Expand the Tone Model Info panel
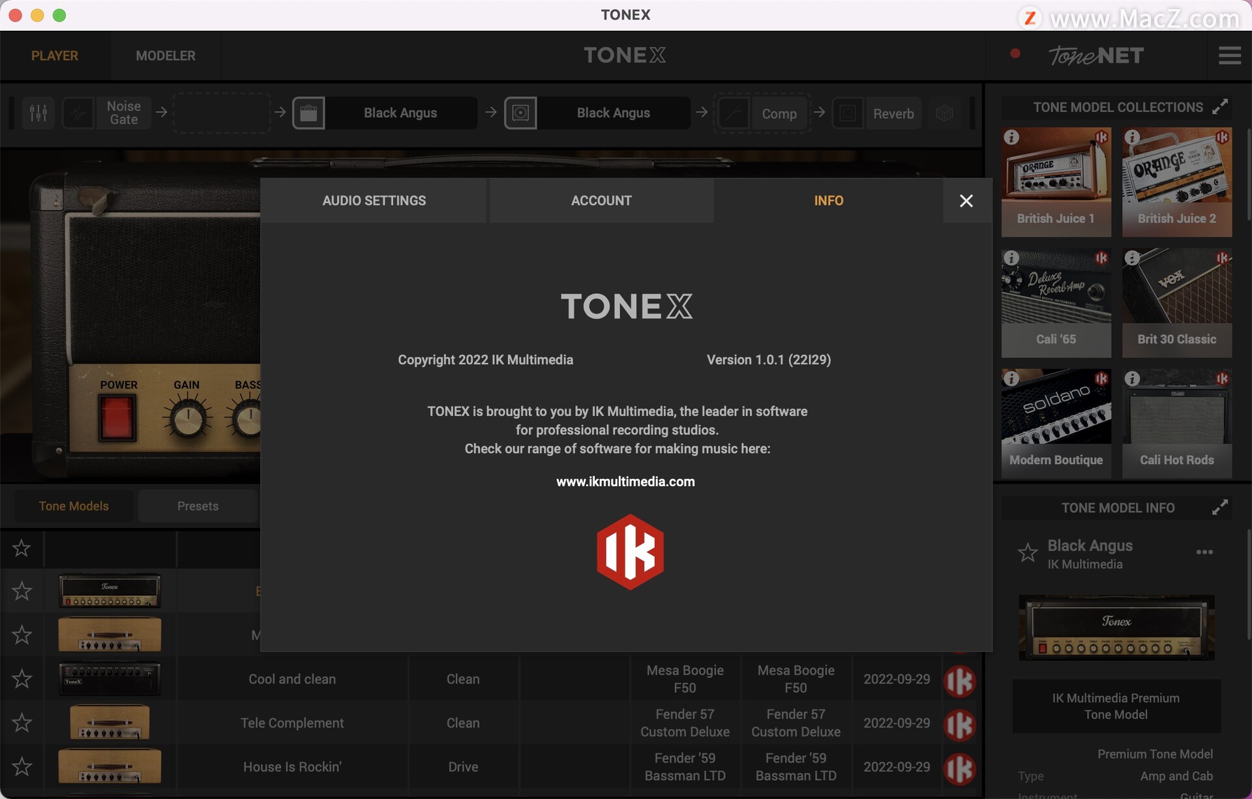Screen dimensions: 1252x799 pos(1219,508)
